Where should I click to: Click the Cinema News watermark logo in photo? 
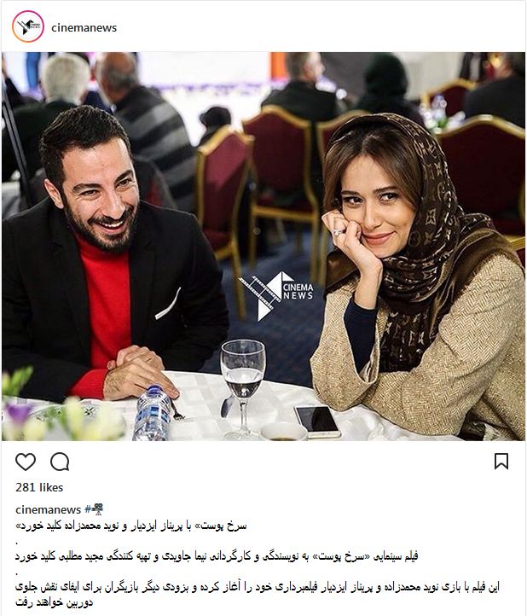pyautogui.click(x=275, y=294)
